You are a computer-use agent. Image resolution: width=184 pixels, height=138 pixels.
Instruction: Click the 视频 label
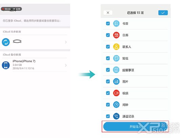(125, 93)
